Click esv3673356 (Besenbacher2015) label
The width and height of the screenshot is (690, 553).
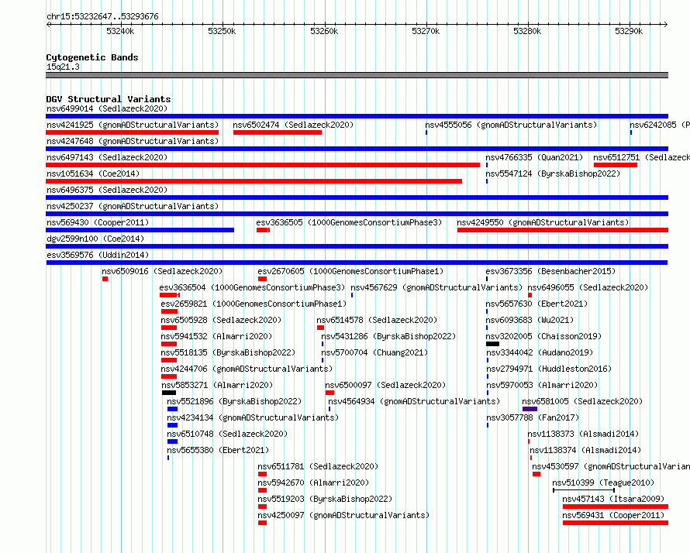[x=550, y=271]
